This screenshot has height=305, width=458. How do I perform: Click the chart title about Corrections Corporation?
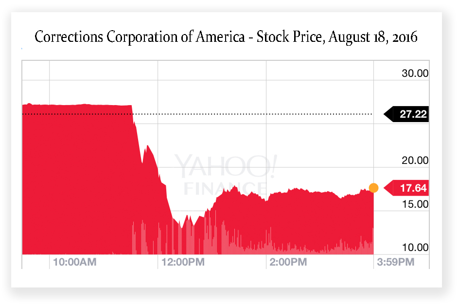226,37
